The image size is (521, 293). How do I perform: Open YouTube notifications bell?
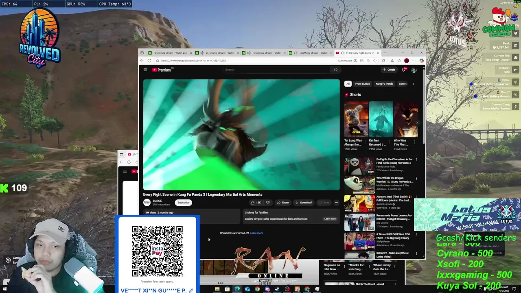(x=404, y=70)
